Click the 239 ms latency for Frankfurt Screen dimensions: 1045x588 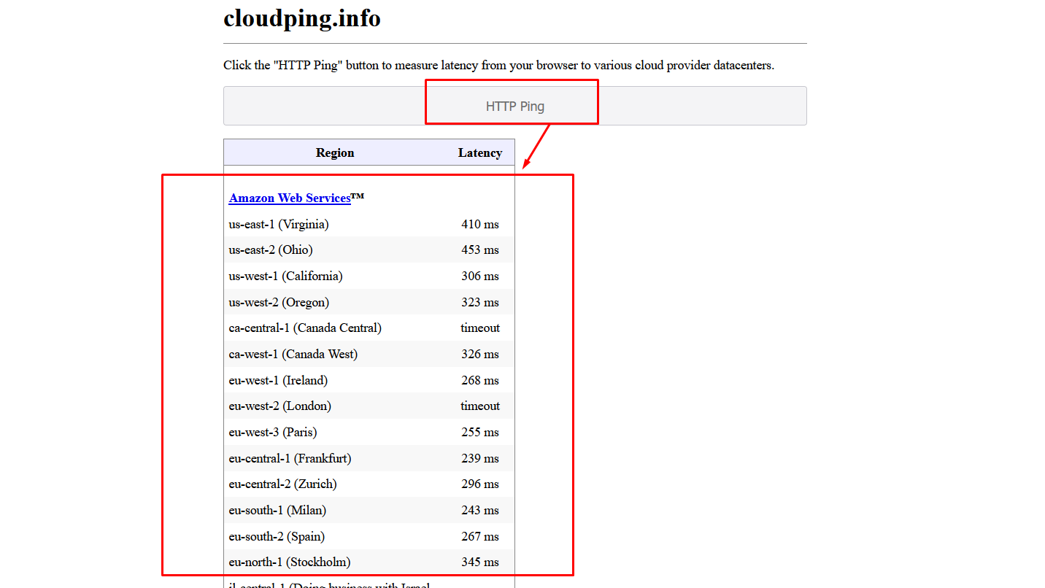(x=480, y=458)
